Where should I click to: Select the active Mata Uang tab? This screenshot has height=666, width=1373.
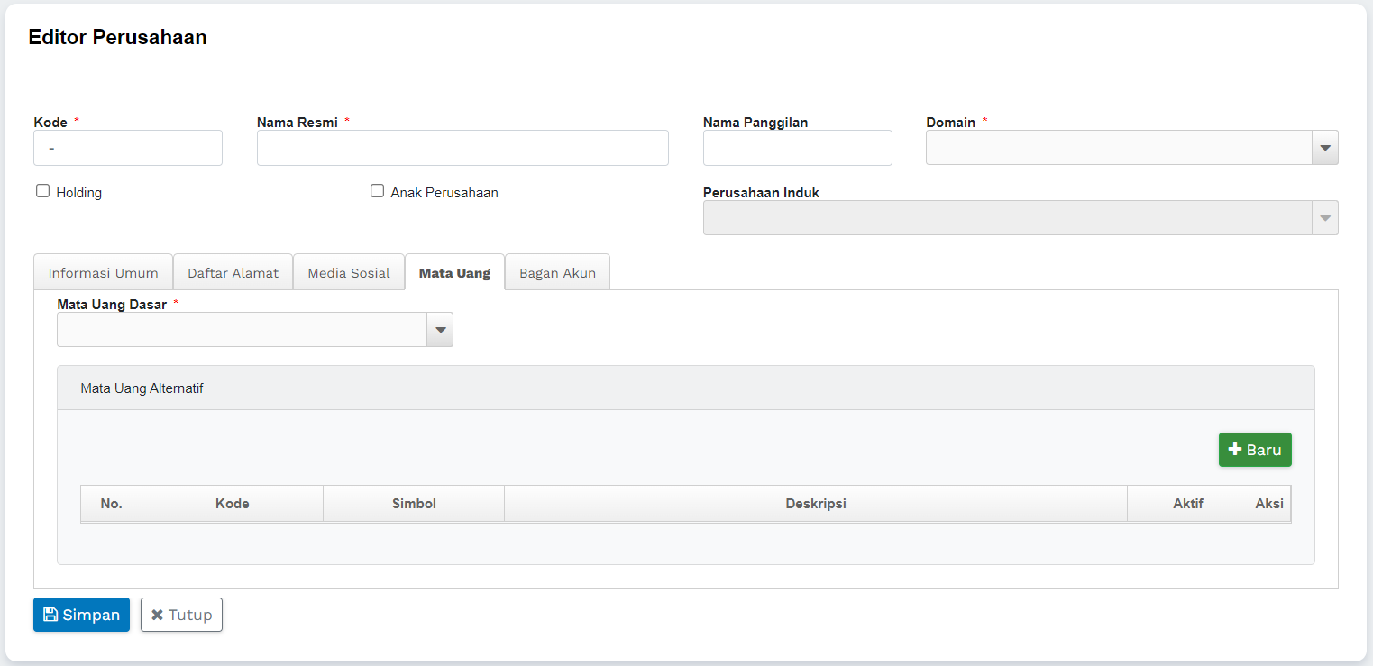click(454, 273)
